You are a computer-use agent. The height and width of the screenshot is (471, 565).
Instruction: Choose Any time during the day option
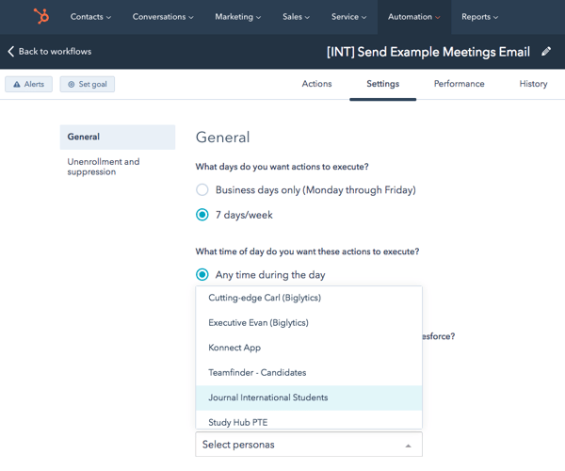(202, 275)
